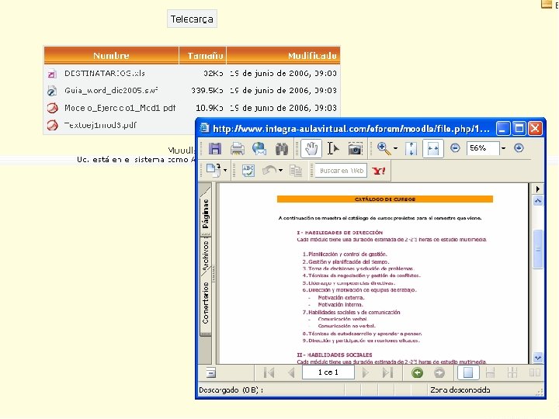Click the last page navigation button
This screenshot has height=419, width=559.
(x=387, y=372)
